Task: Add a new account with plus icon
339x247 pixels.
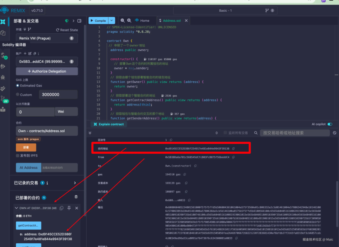Action: pyautogui.click(x=25, y=53)
